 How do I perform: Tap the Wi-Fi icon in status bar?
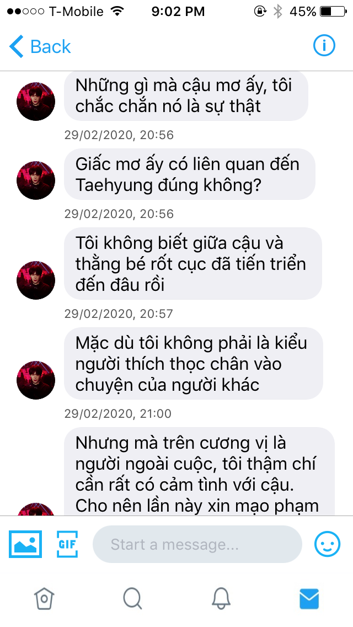point(117,11)
